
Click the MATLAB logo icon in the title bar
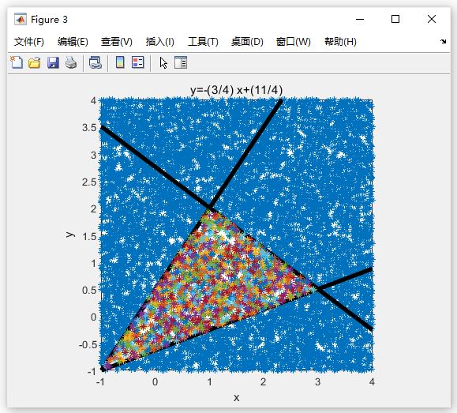21,19
